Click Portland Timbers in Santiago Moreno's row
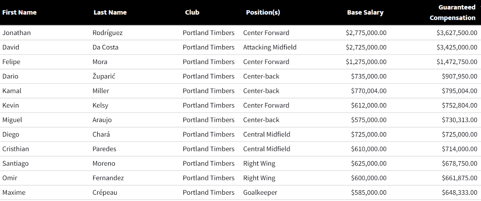The height and width of the screenshot is (201, 481). tap(208, 164)
